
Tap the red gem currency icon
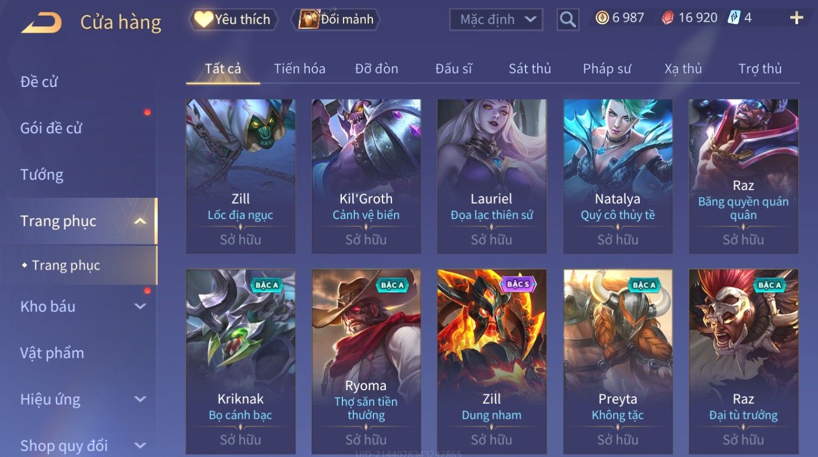(667, 18)
